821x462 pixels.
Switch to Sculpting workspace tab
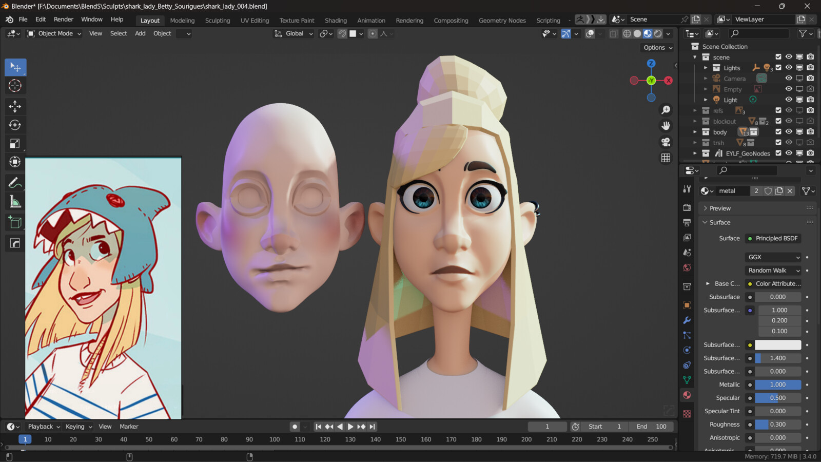(218, 21)
